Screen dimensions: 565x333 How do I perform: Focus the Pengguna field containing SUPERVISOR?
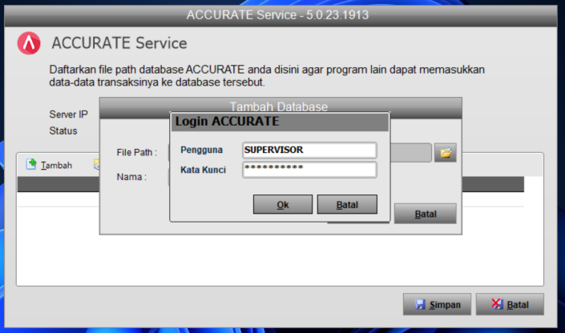(309, 150)
